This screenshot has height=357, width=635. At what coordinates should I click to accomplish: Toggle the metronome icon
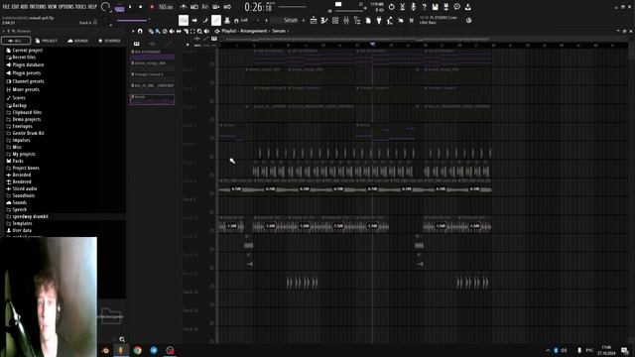coord(184,7)
